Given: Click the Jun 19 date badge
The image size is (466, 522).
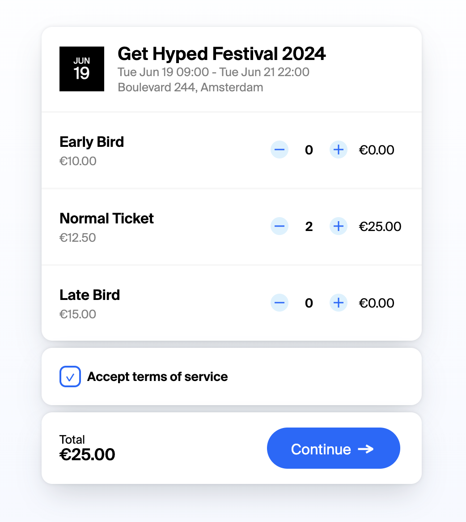Looking at the screenshot, I should click(x=82, y=69).
